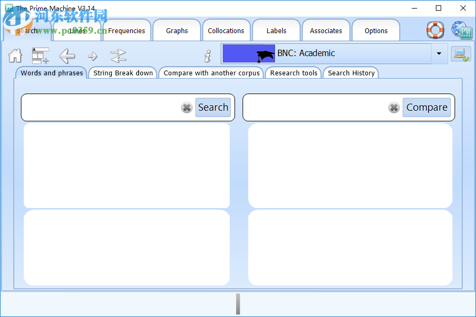
Task: Open the String Break down sub-tab
Action: [123, 73]
